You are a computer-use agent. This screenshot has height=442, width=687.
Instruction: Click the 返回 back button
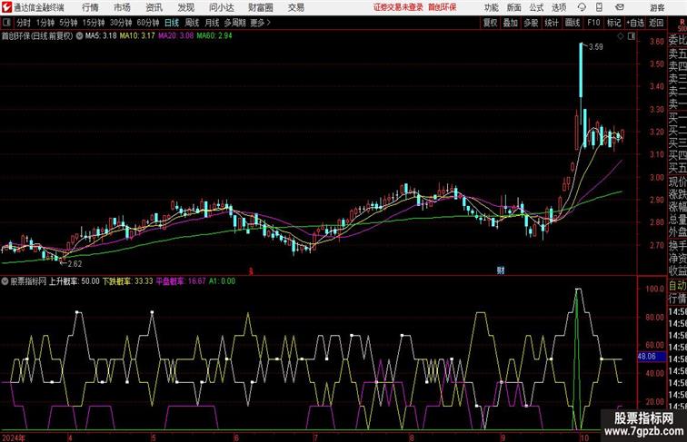(656, 23)
